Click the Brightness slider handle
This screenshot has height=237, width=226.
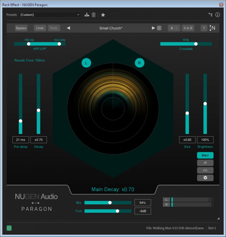click(x=205, y=104)
